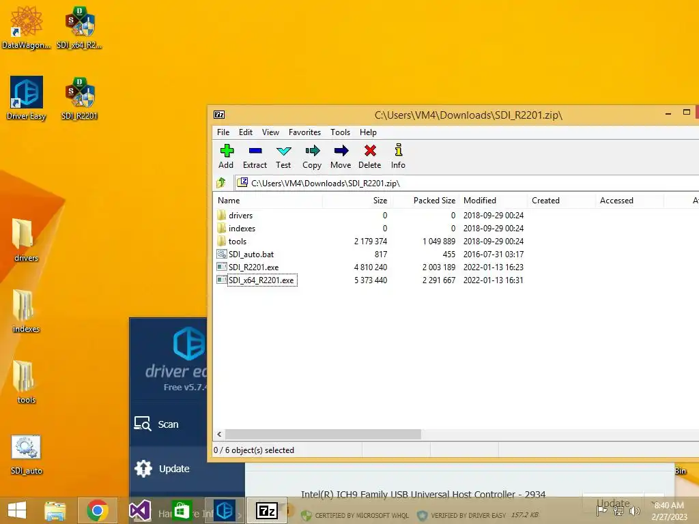The width and height of the screenshot is (699, 524).
Task: Sort by Modified column header
Action: point(493,201)
